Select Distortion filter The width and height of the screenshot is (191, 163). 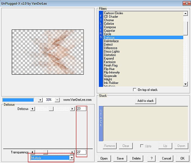[143, 55]
